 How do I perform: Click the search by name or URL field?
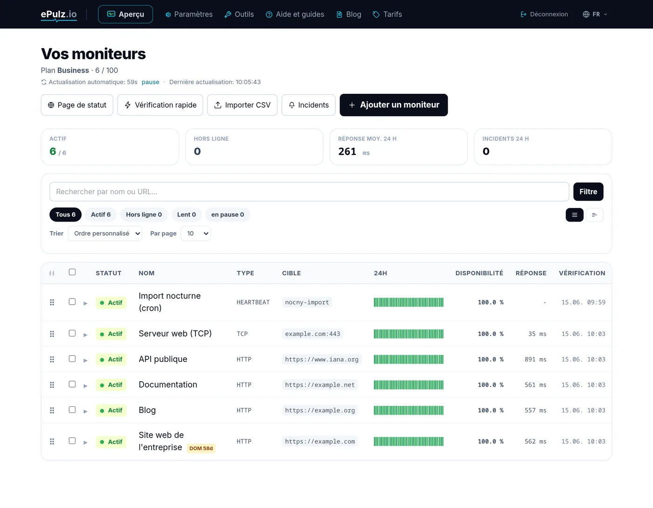click(309, 192)
